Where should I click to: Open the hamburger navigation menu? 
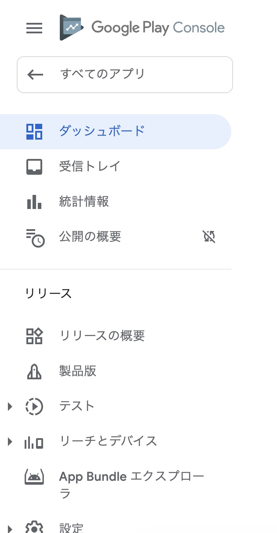[x=34, y=28]
